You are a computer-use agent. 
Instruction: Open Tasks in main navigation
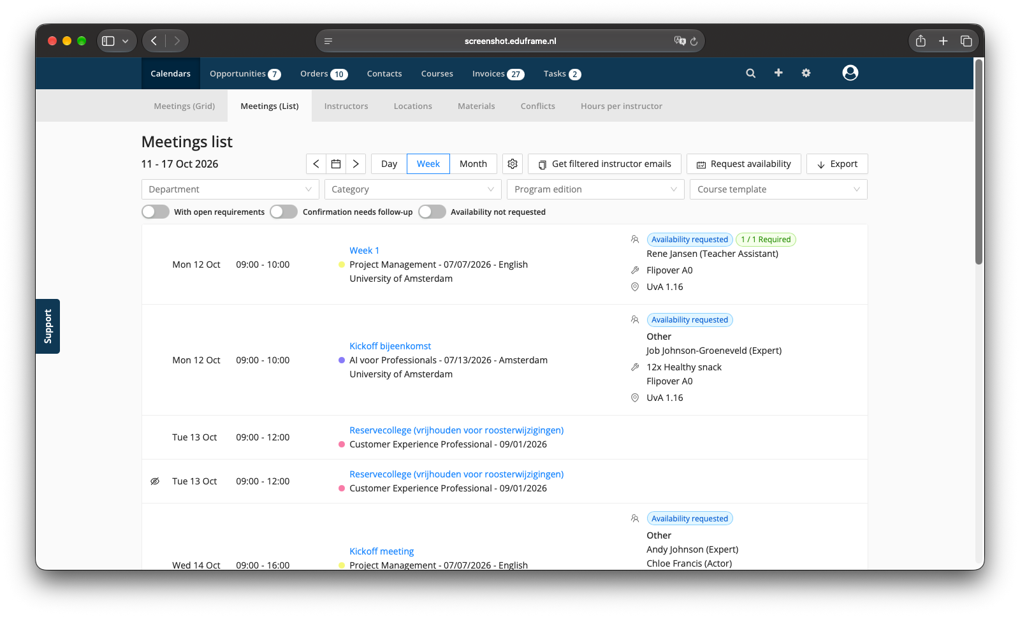tap(562, 73)
